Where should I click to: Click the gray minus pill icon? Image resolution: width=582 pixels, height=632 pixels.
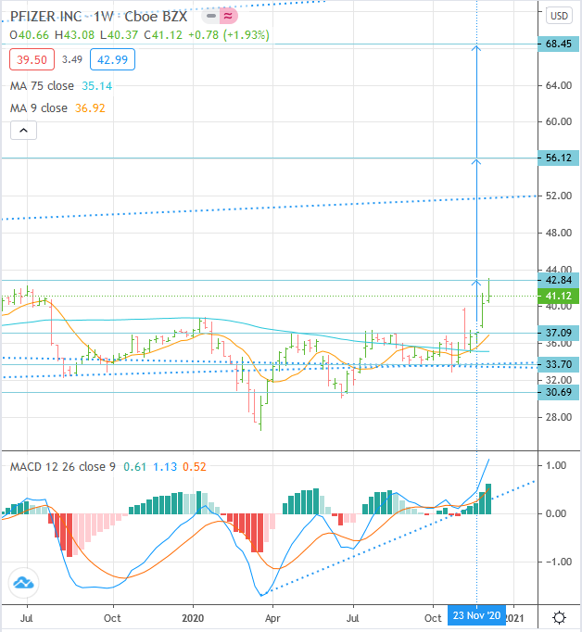pyautogui.click(x=210, y=16)
